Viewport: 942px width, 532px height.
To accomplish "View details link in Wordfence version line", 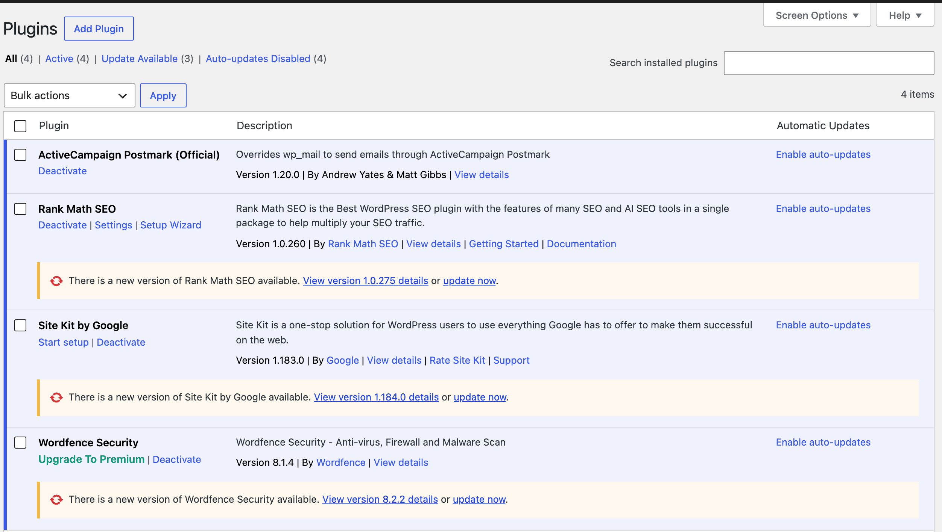I will pos(401,462).
